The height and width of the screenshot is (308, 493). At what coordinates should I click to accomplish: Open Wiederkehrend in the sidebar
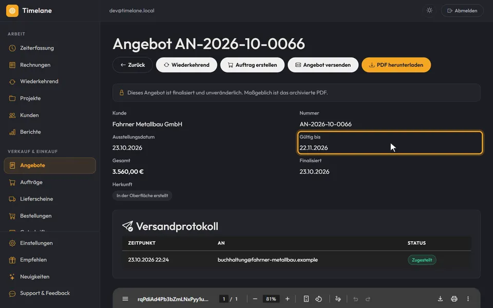(x=50, y=82)
